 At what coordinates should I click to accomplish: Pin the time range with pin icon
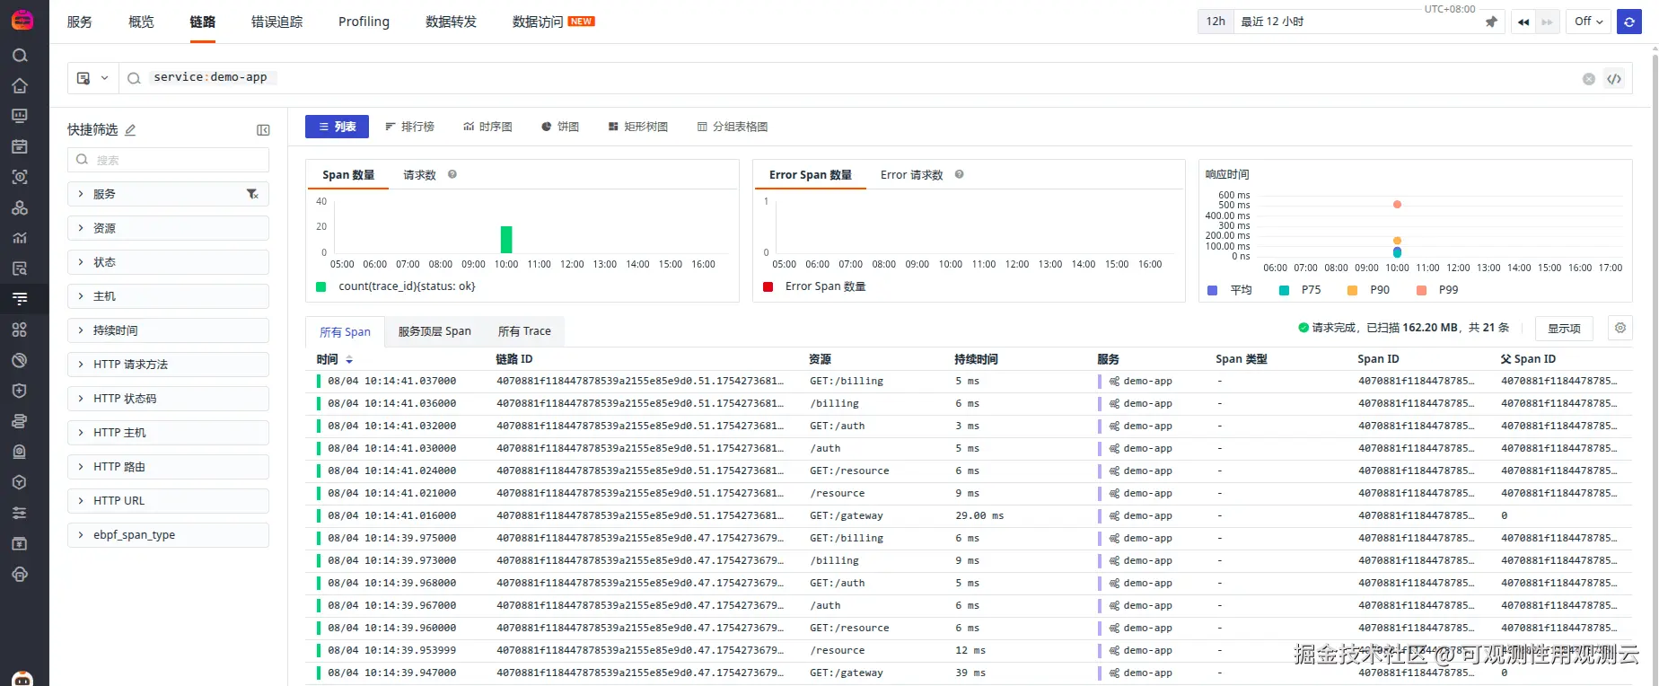pos(1491,22)
